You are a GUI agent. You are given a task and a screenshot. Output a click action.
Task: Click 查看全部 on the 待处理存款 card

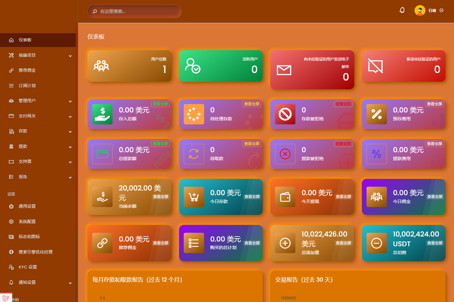(x=252, y=104)
